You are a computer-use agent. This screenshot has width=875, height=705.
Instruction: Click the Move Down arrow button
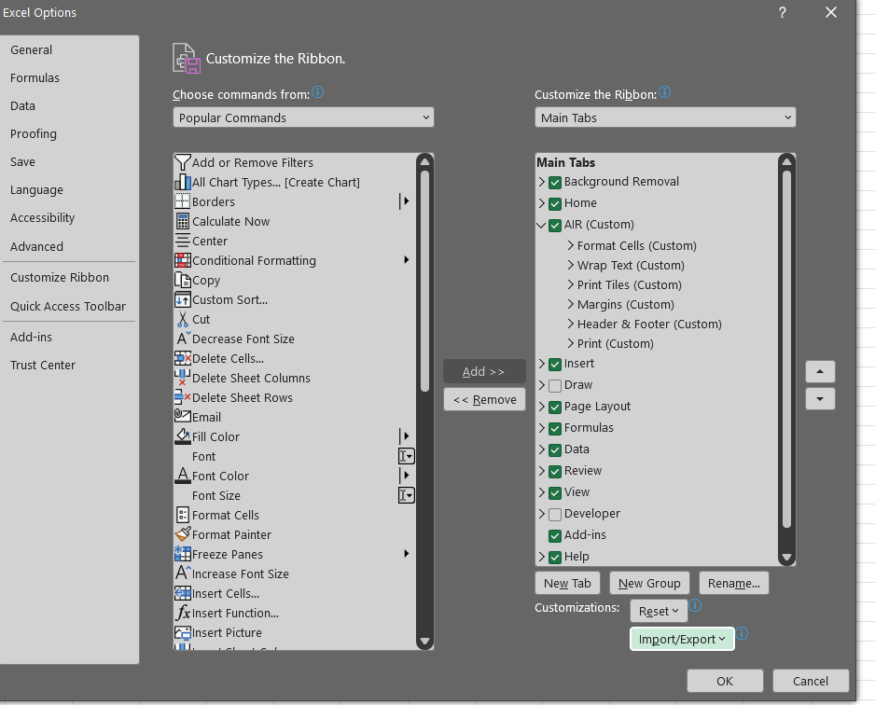tap(820, 399)
